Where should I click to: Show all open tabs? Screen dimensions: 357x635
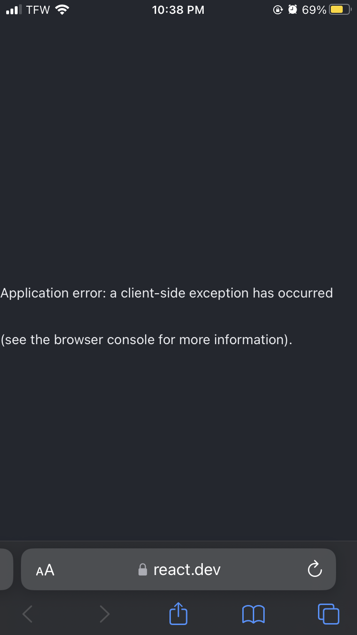tap(328, 614)
